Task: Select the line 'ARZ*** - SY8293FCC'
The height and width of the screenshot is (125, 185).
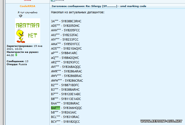Action: [65, 62]
